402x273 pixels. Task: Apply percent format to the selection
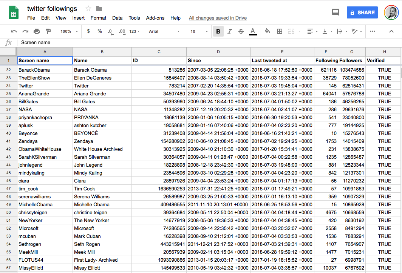99,31
